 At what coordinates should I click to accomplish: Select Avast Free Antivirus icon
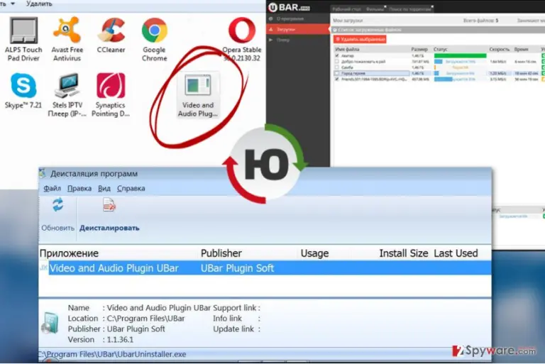coord(67,31)
